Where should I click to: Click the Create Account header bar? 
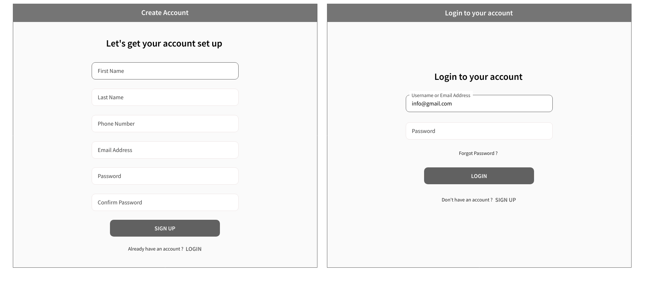[165, 13]
